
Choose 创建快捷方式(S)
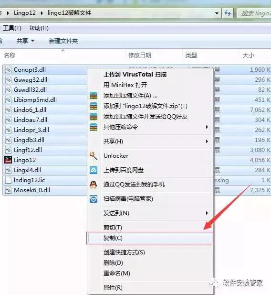[124, 252]
